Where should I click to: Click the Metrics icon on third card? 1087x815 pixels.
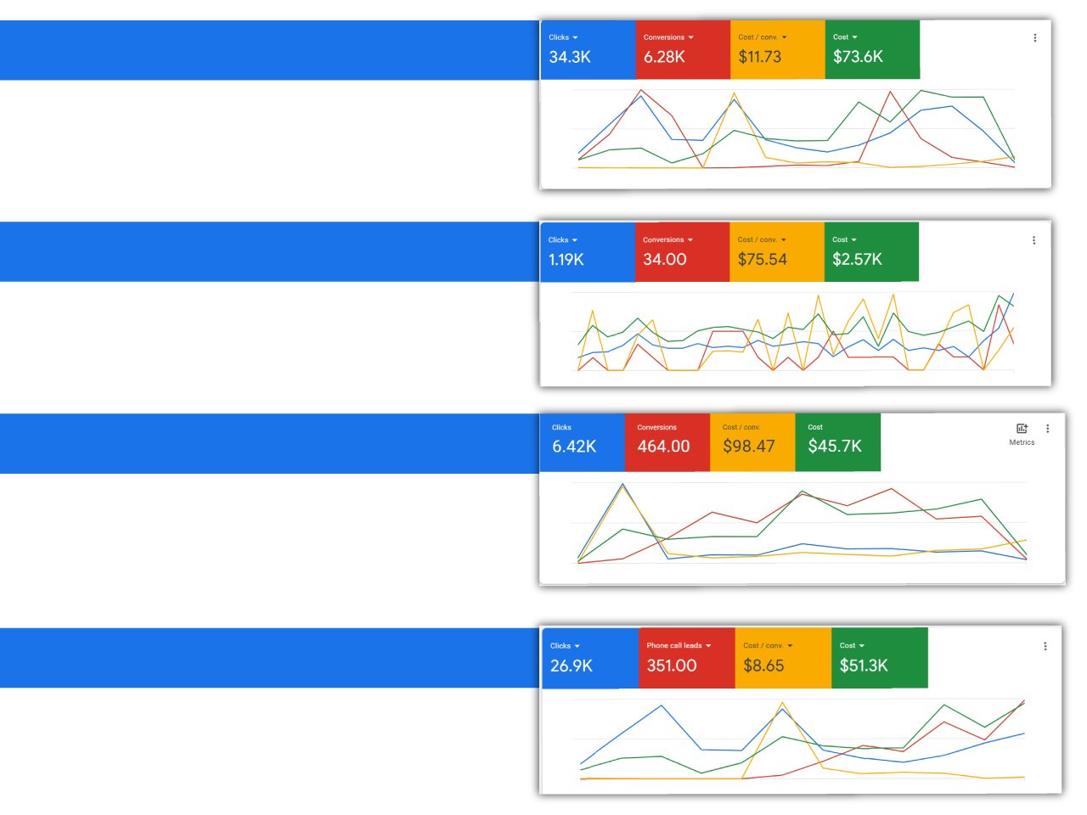pos(1022,434)
